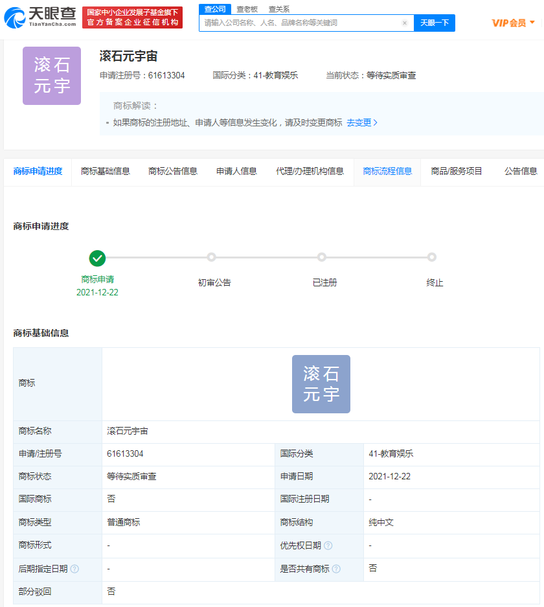
Task: Select the 申请人信息 tab
Action: coord(237,172)
